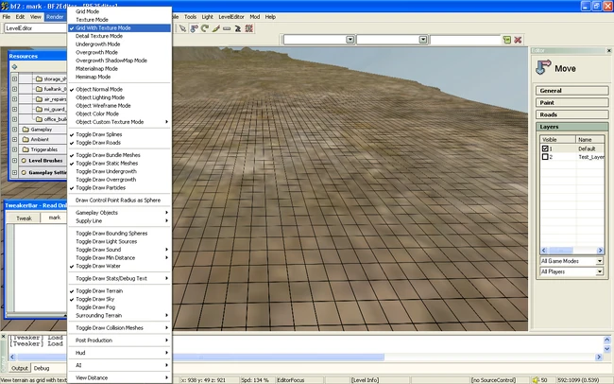Click the red X icon in the toolbar
The width and height of the screenshot is (614, 384).
pyautogui.click(x=518, y=40)
